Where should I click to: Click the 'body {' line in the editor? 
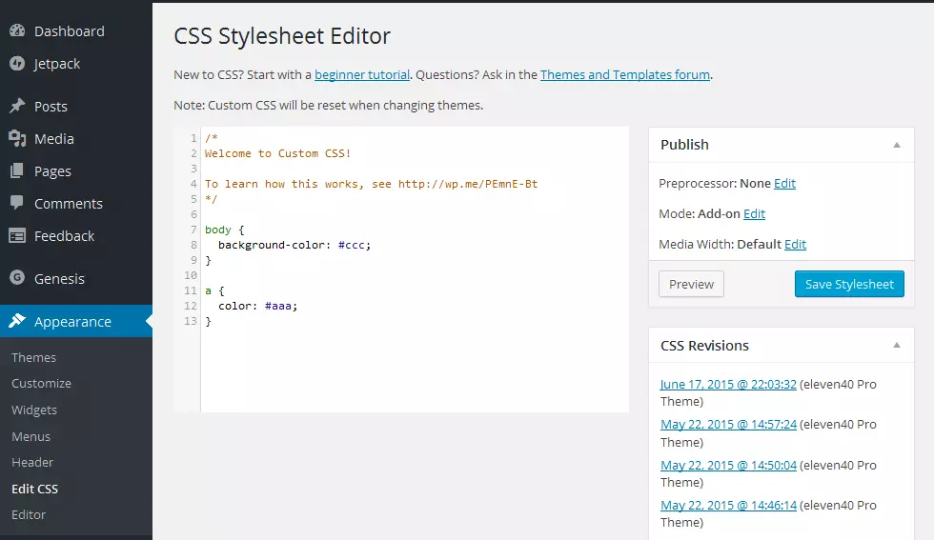(225, 230)
